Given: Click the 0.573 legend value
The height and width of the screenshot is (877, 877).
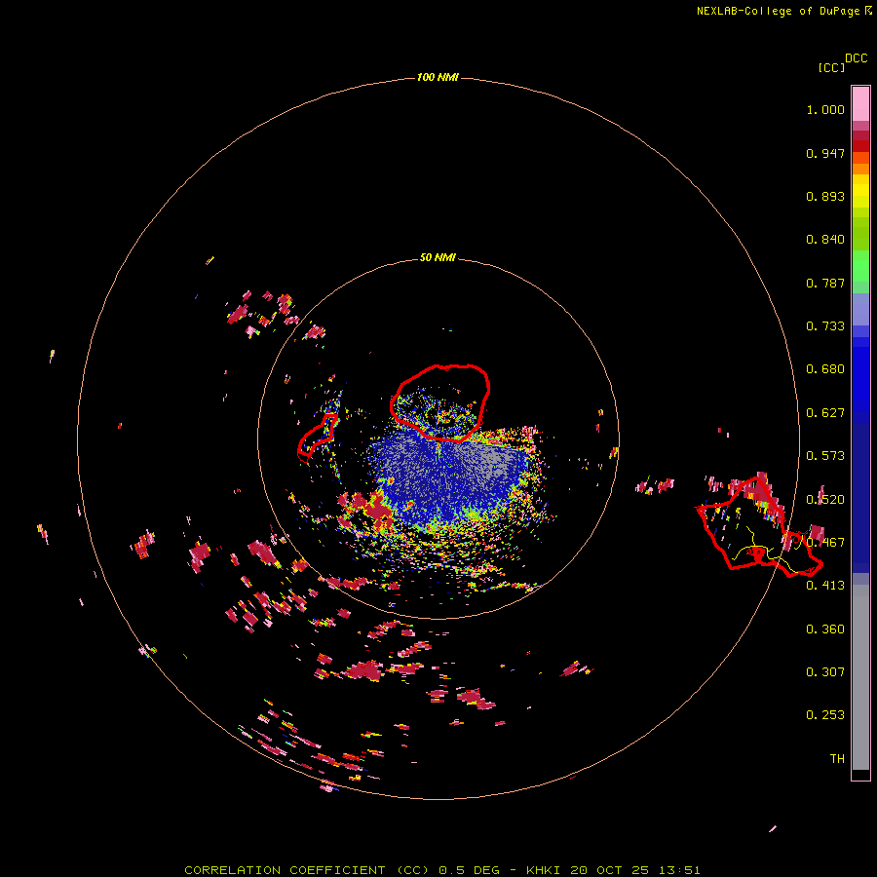Looking at the screenshot, I should (x=825, y=456).
